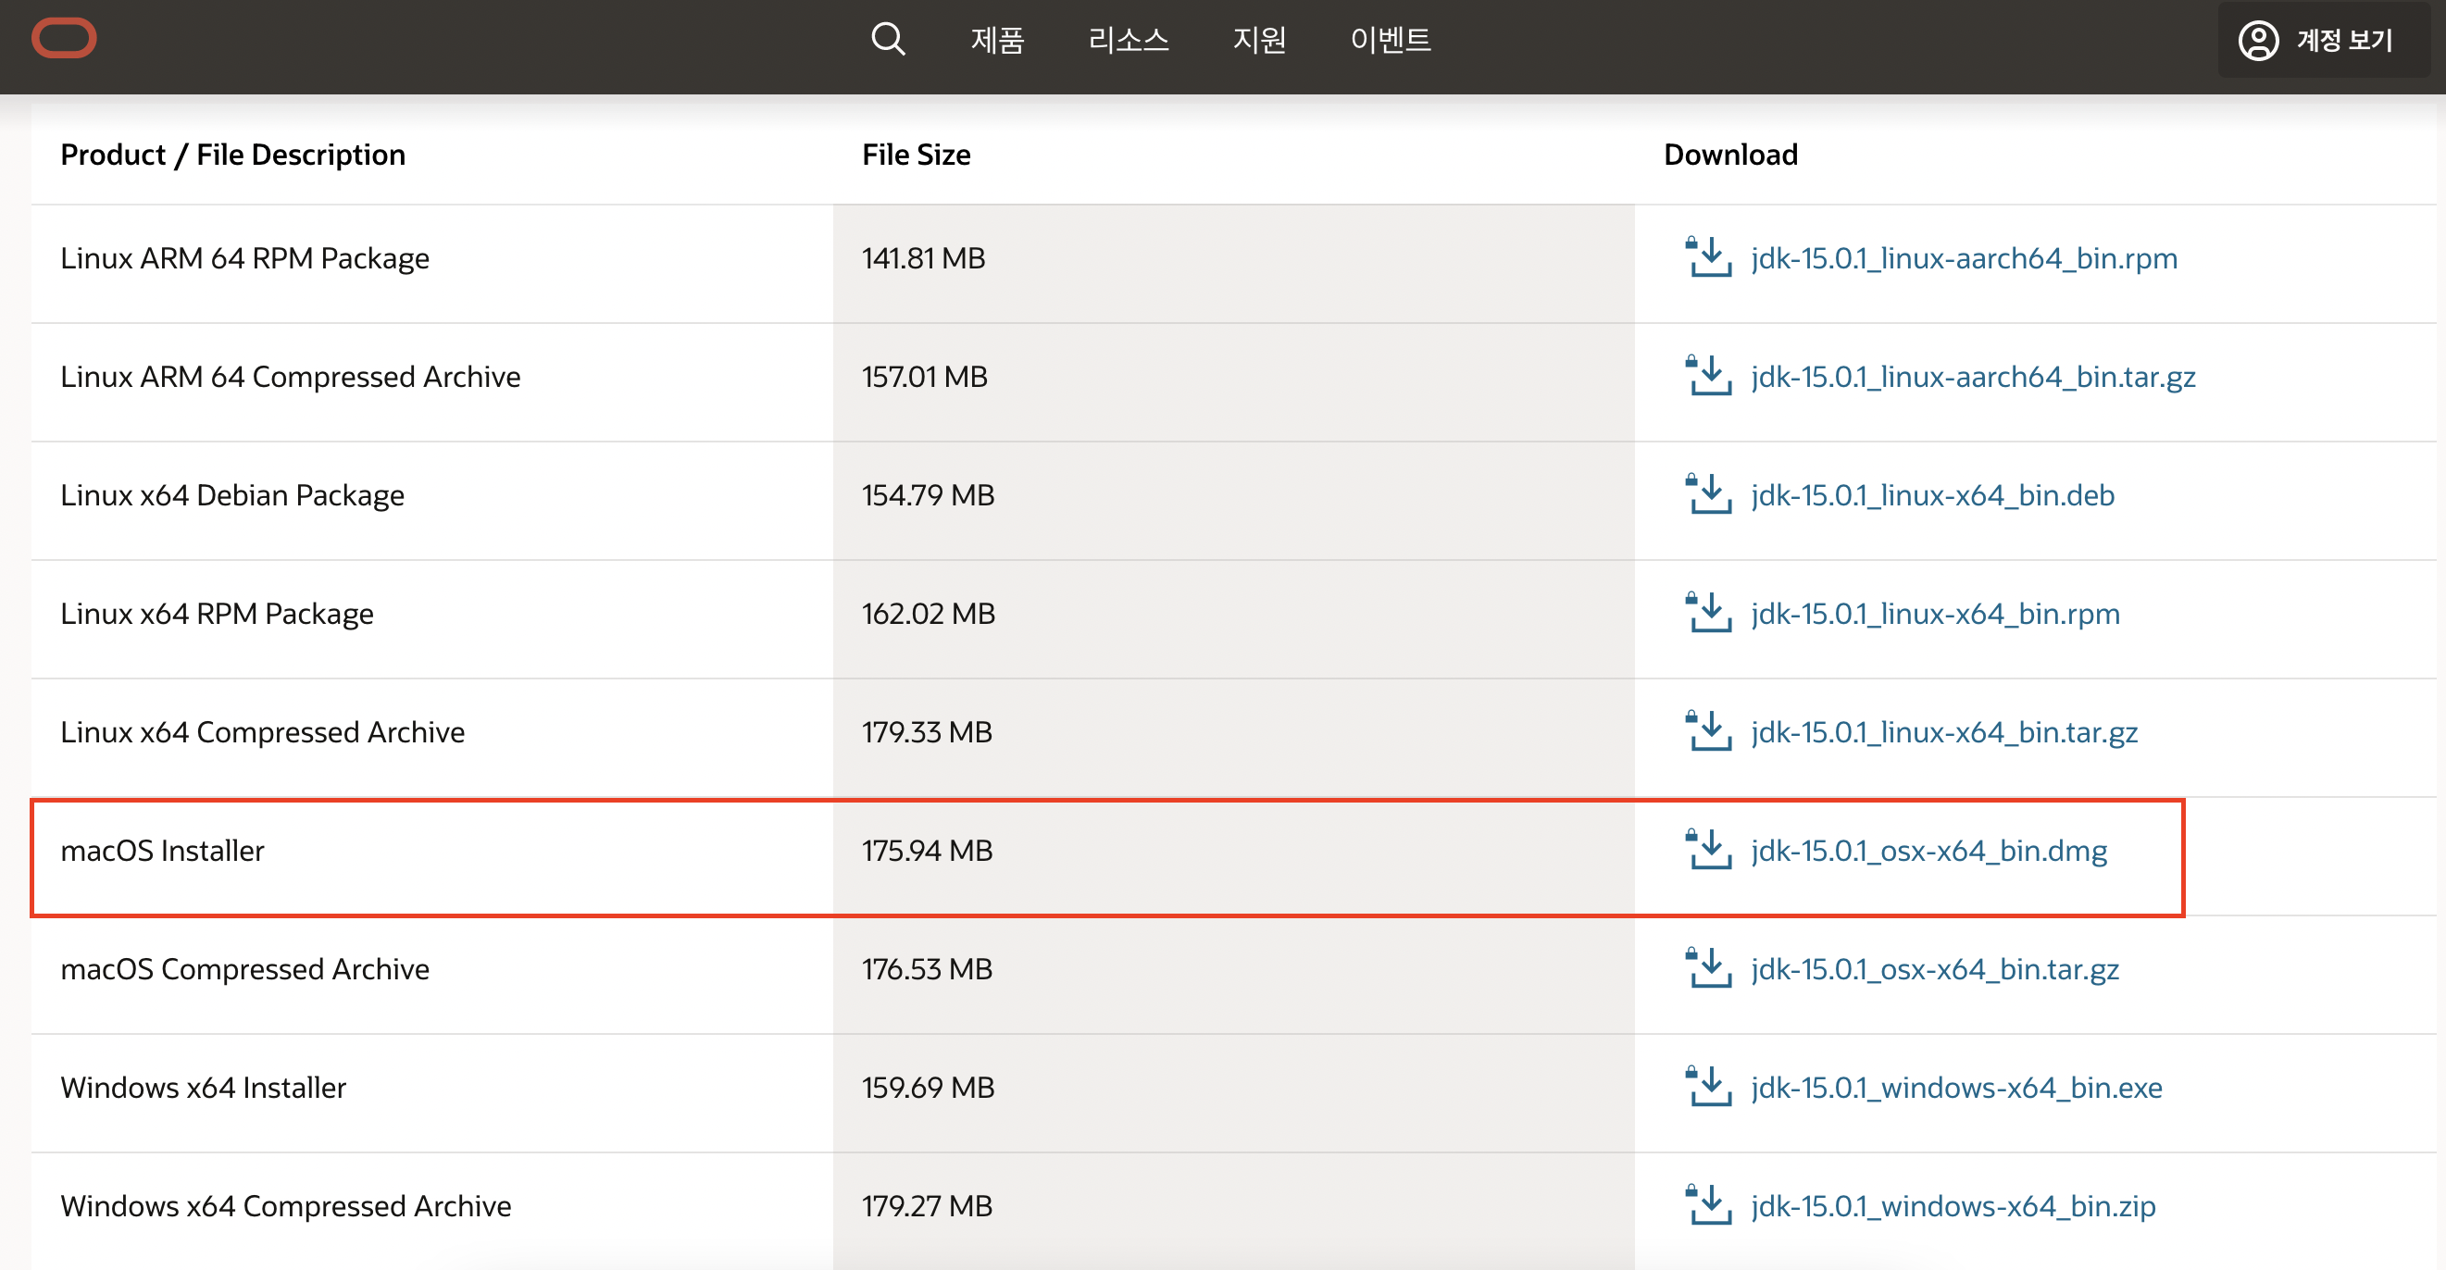2446x1270 pixels.
Task: Download jdk-15.0.1_osx-x64_bin.tar.gz link
Action: (1934, 968)
